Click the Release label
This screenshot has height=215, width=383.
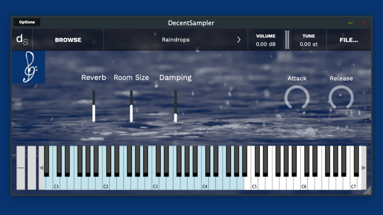pyautogui.click(x=341, y=78)
